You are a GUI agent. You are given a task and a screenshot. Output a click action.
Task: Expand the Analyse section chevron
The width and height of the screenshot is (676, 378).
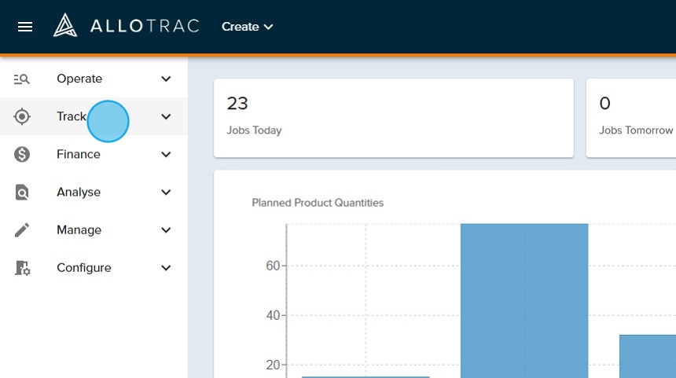point(166,193)
